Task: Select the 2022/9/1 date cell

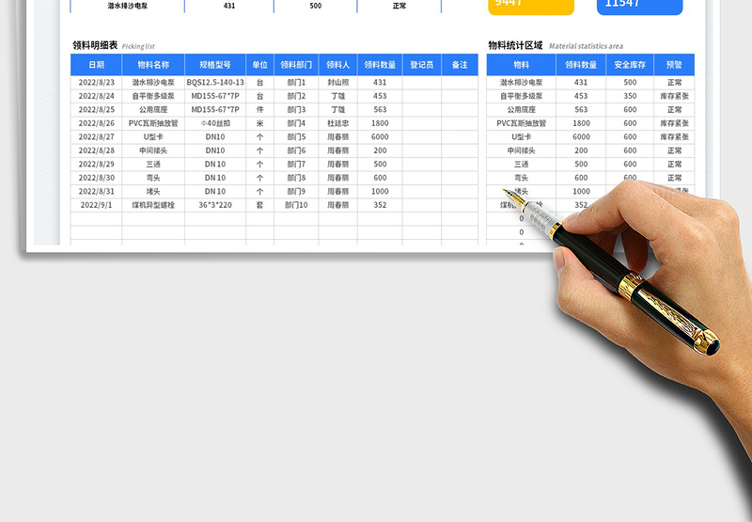Action: (x=96, y=205)
